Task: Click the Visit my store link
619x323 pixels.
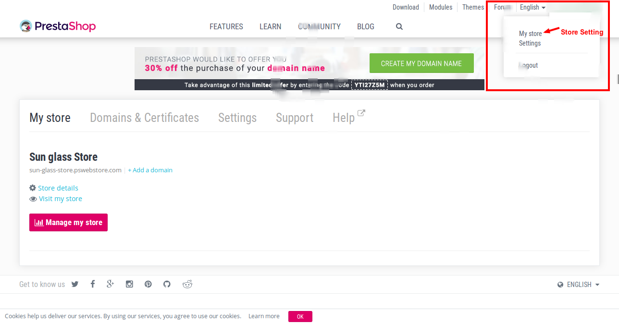Action: point(61,199)
